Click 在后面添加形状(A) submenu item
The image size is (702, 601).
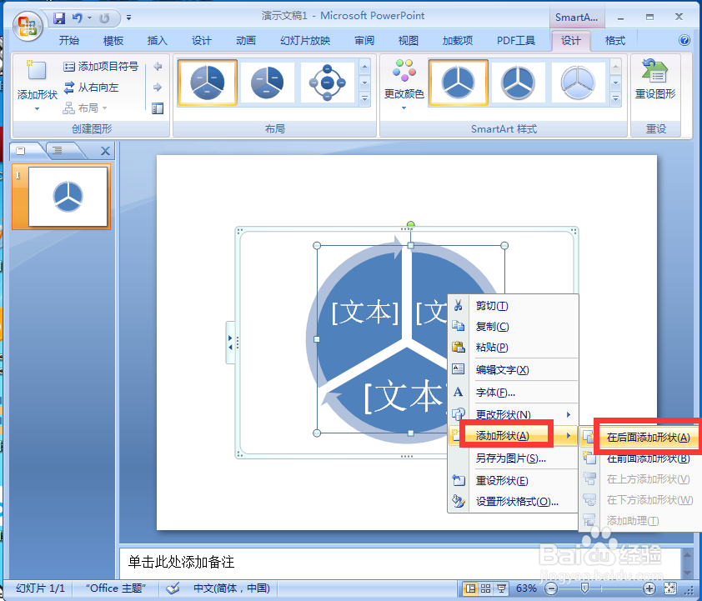click(640, 438)
